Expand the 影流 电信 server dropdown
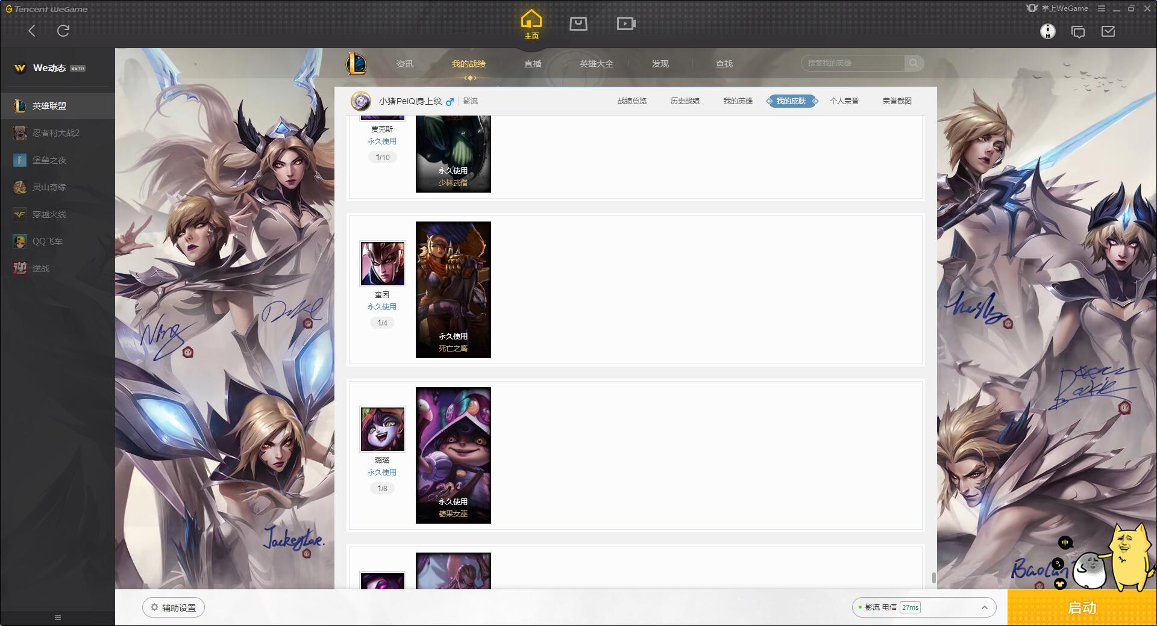Image resolution: width=1157 pixels, height=626 pixels. pos(923,607)
